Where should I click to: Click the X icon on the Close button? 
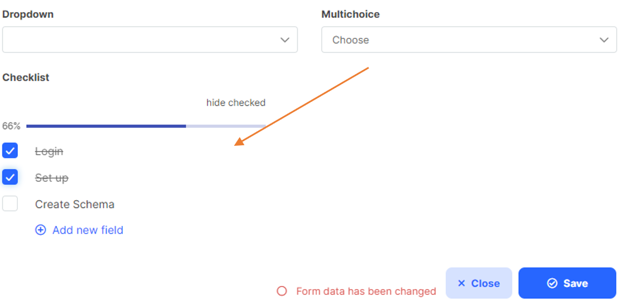462,283
